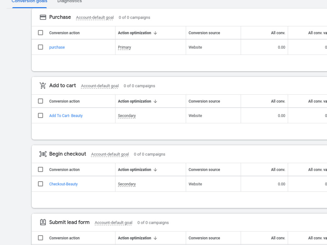Click All conv. header in Purchase table
327x245 pixels.
pos(278,33)
